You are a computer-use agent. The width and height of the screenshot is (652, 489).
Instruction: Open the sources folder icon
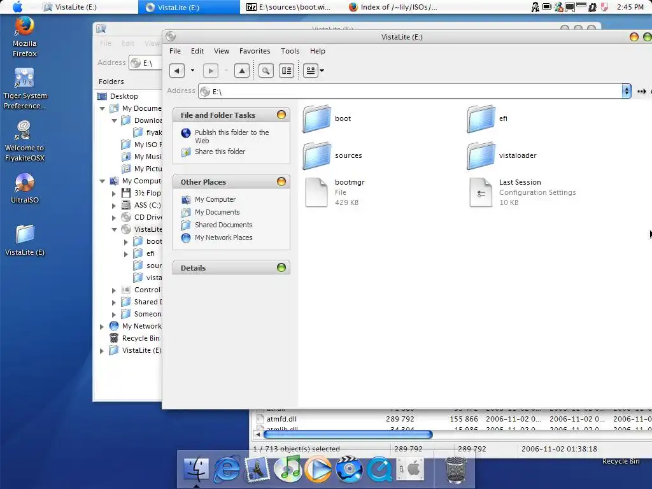point(317,155)
